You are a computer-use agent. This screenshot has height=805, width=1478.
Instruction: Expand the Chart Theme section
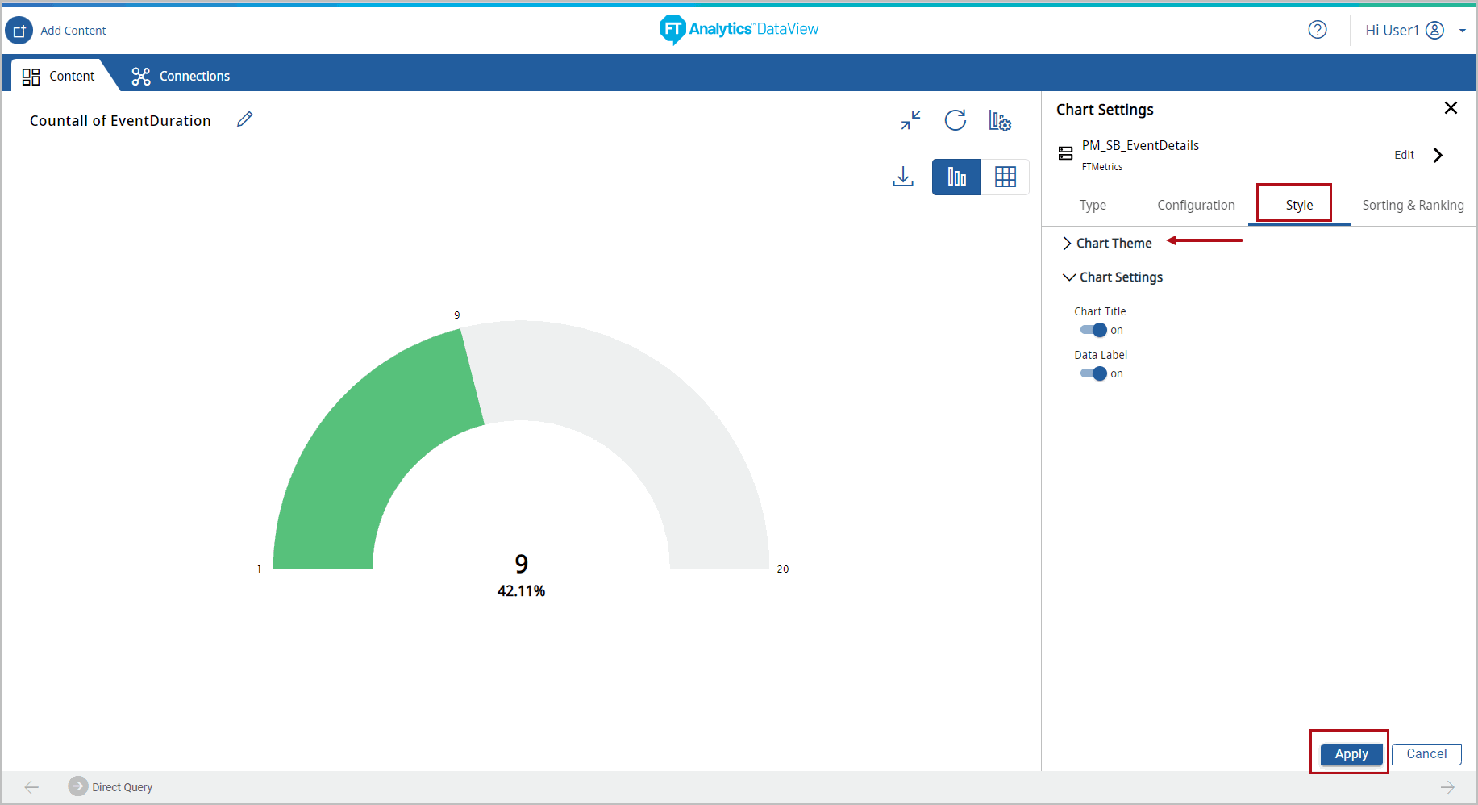(x=1113, y=244)
